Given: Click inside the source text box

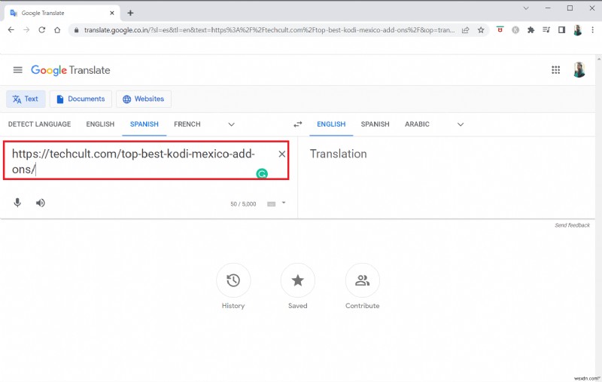Looking at the screenshot, I should coord(146,160).
